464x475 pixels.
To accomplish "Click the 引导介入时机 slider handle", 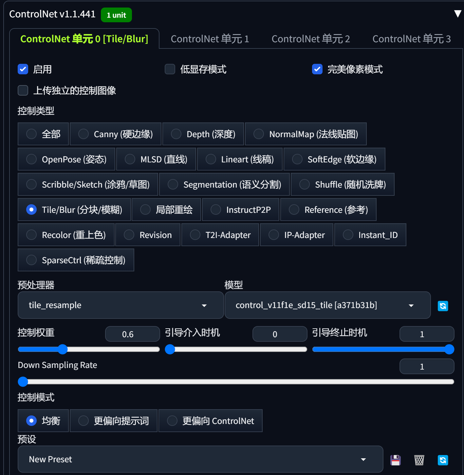I will click(170, 349).
